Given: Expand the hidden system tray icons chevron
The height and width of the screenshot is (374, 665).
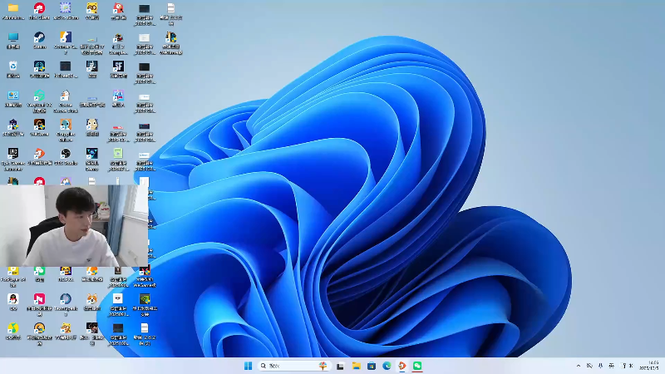Looking at the screenshot, I should point(579,366).
